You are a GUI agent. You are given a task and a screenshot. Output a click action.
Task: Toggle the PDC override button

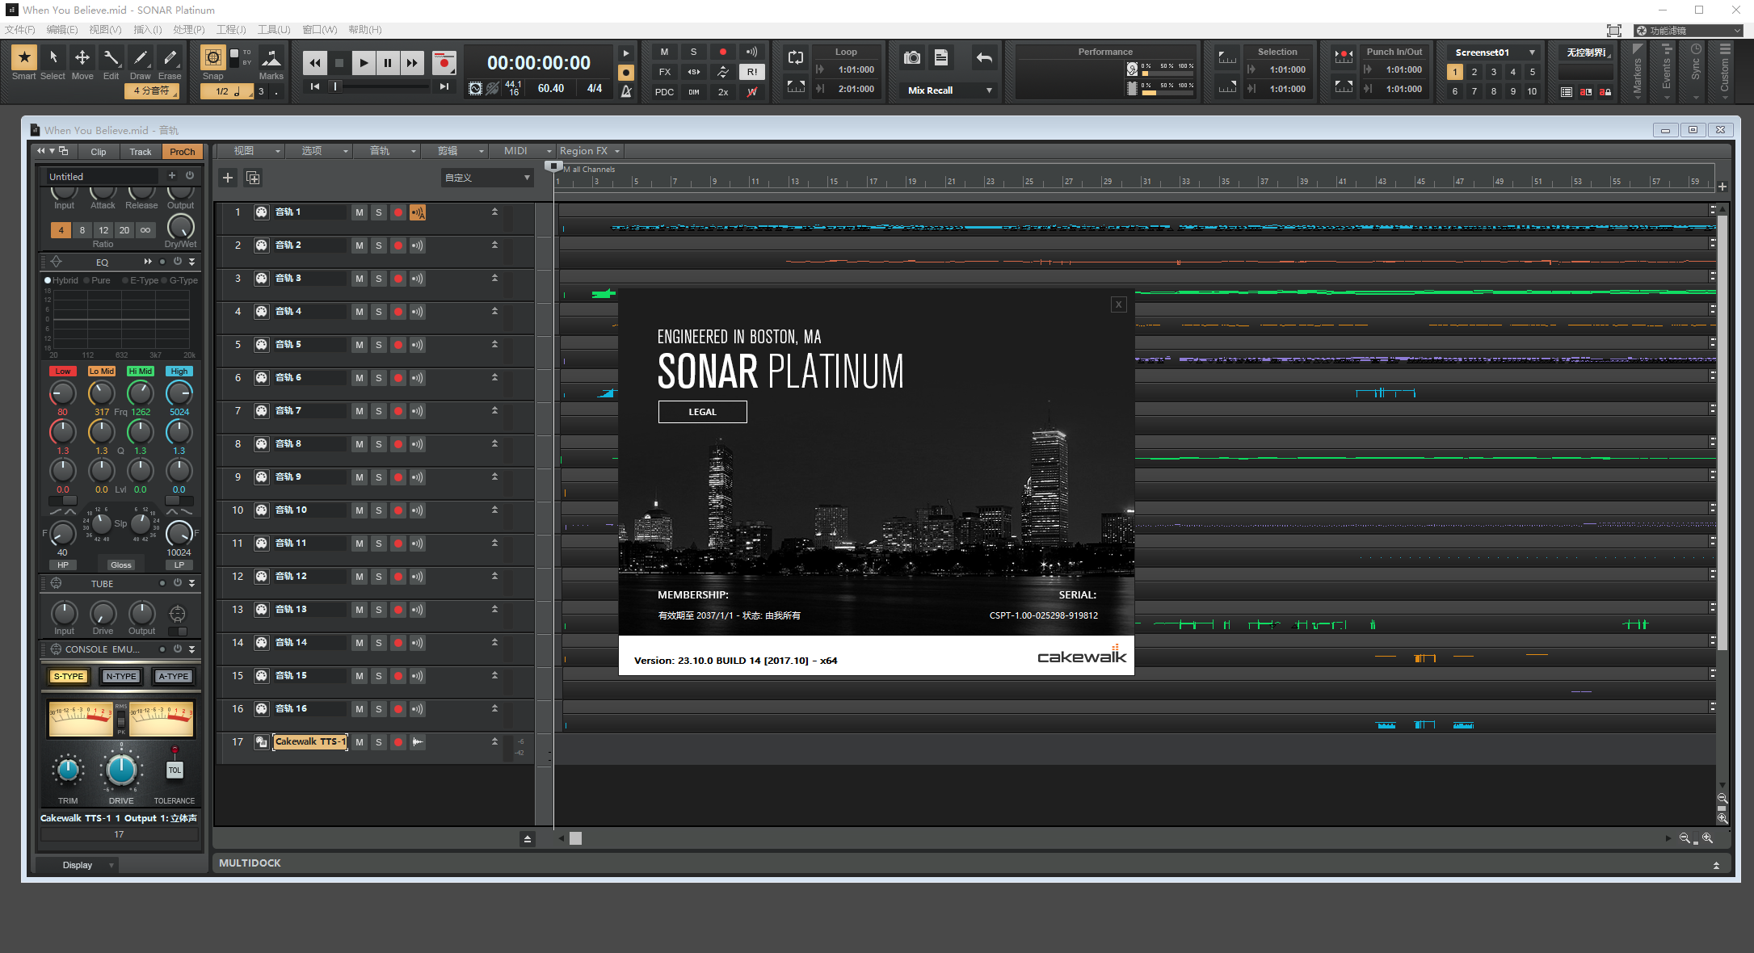(x=665, y=92)
